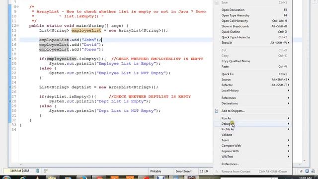Expand the Declarations submenu arrow
The height and width of the screenshot is (179, 318).
pos(288,103)
